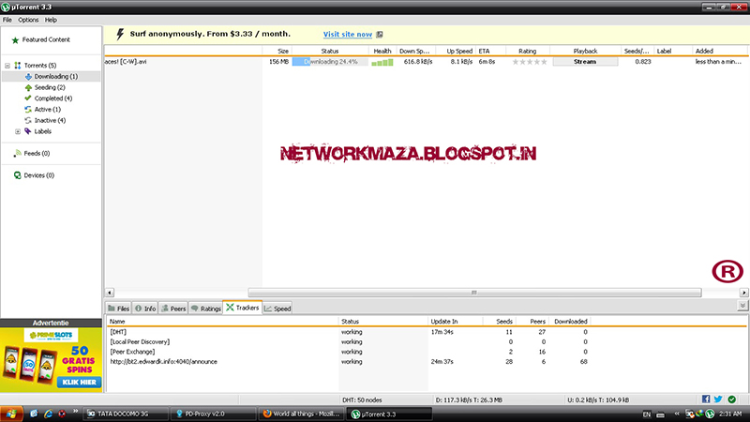Click the Visit site now link
Viewport: 750px width, 422px height.
348,35
